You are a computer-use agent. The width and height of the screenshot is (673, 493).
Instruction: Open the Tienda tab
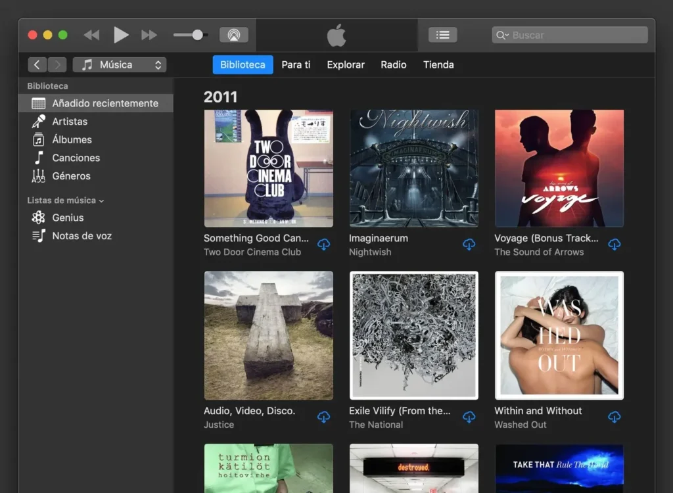[x=438, y=64]
